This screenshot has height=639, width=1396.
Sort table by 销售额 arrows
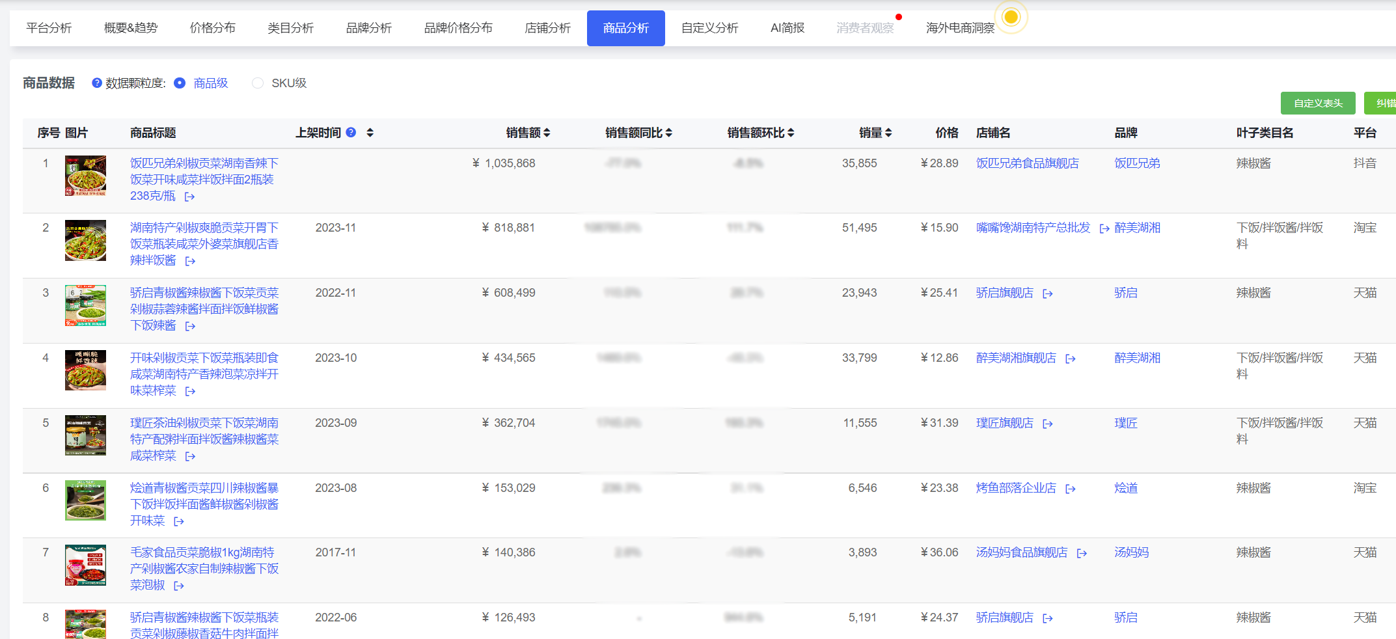coord(547,133)
